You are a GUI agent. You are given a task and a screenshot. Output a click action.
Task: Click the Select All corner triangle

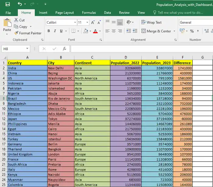[x=5, y=58]
